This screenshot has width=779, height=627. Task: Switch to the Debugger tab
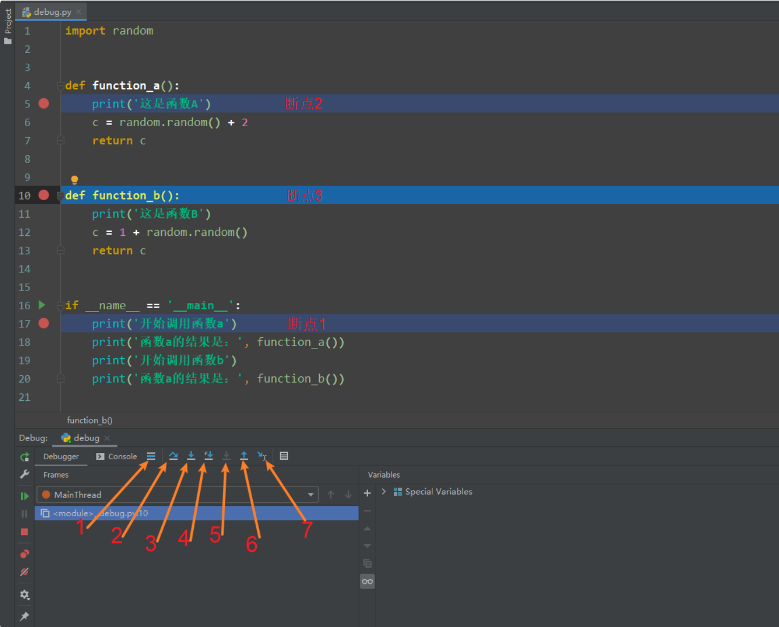coord(61,456)
